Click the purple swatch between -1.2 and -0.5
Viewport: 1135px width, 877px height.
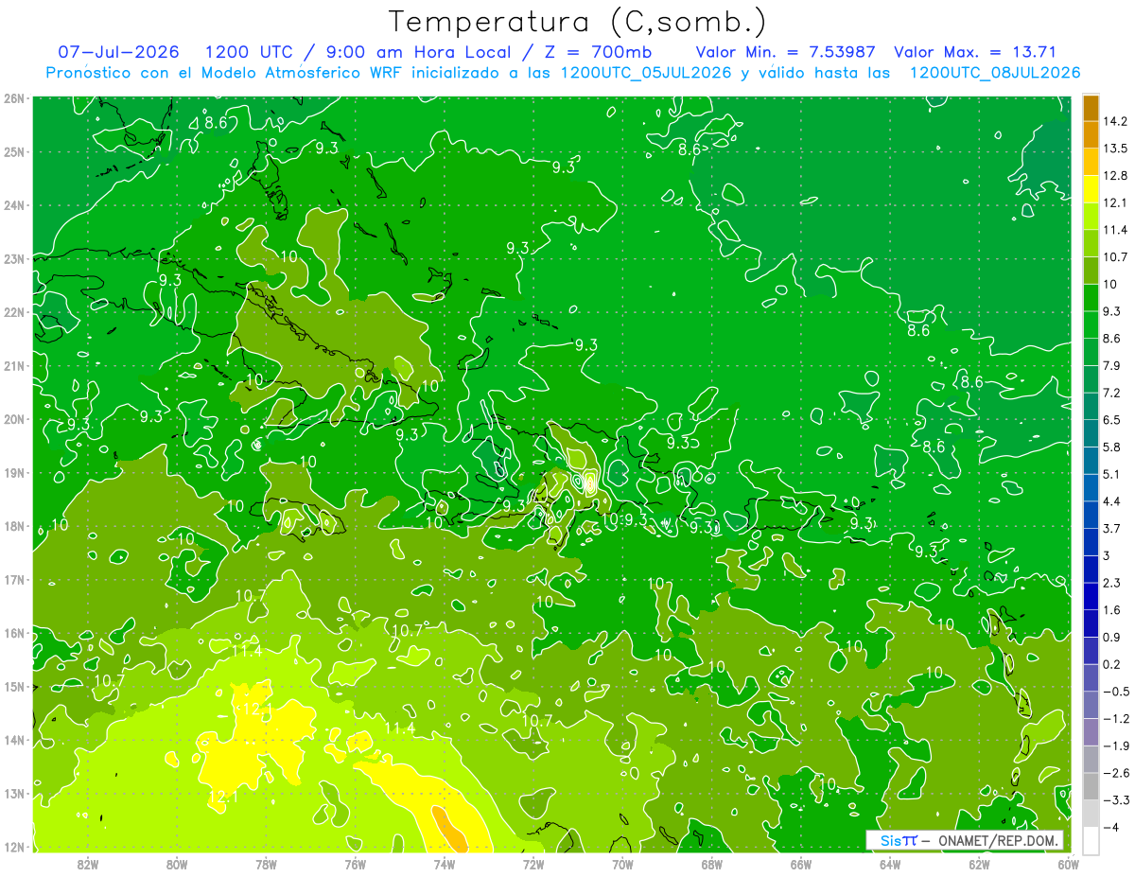[1091, 705]
